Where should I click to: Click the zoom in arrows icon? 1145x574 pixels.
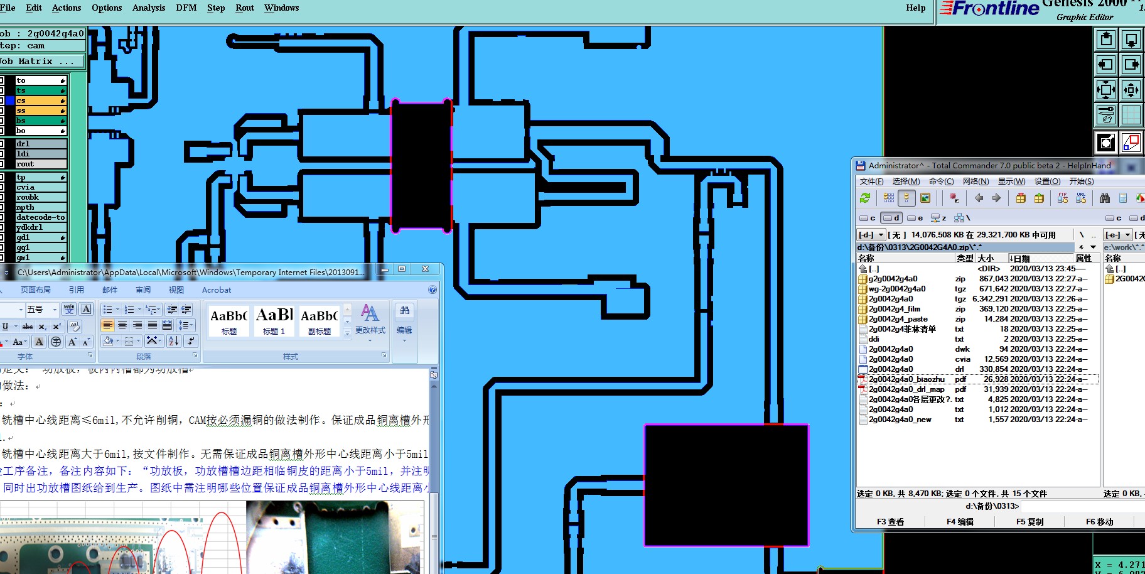[1106, 90]
